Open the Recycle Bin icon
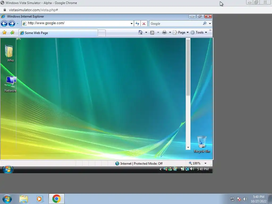The image size is (272, 204). click(x=202, y=144)
